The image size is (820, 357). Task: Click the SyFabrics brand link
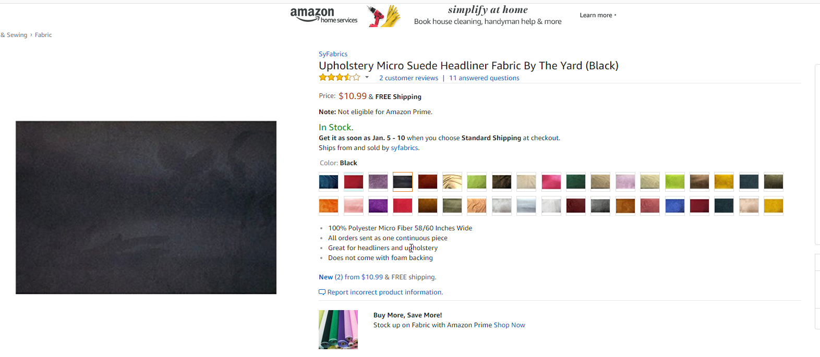333,54
